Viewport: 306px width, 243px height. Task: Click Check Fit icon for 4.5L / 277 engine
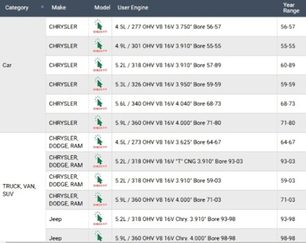100,26
